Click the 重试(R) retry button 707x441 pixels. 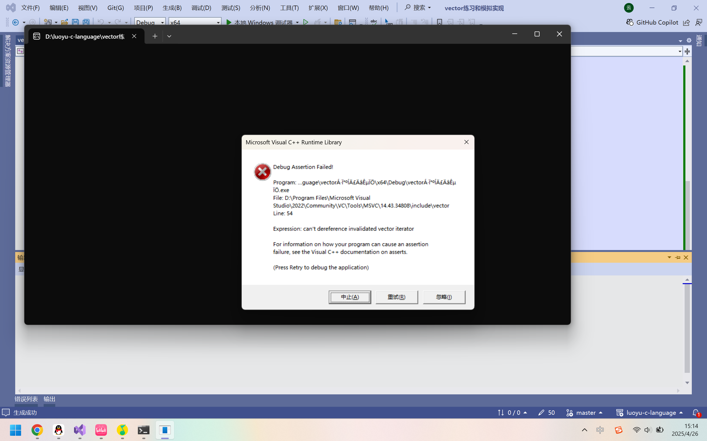click(396, 297)
